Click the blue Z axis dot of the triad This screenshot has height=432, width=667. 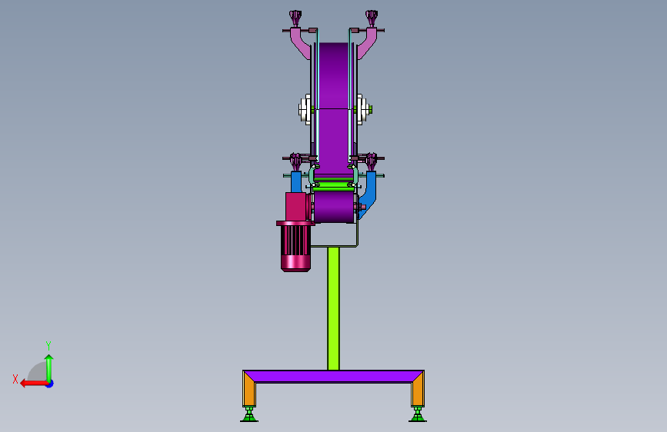(50, 384)
